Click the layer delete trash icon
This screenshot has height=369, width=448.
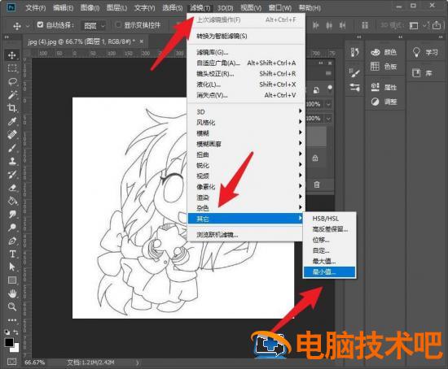317,184
